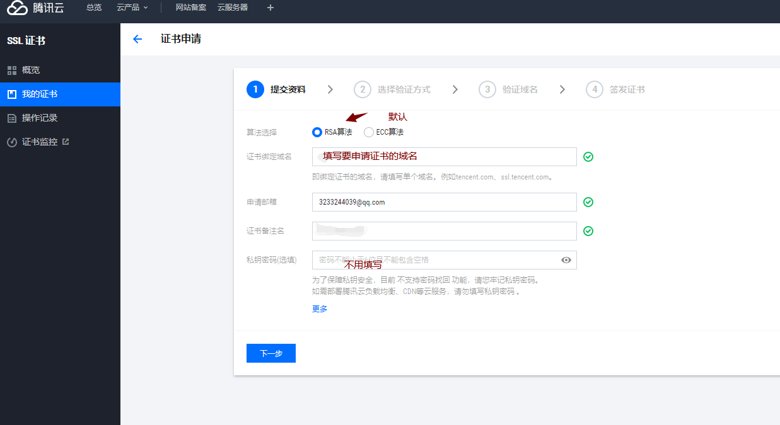Select the ECC算法 radio button

click(369, 132)
